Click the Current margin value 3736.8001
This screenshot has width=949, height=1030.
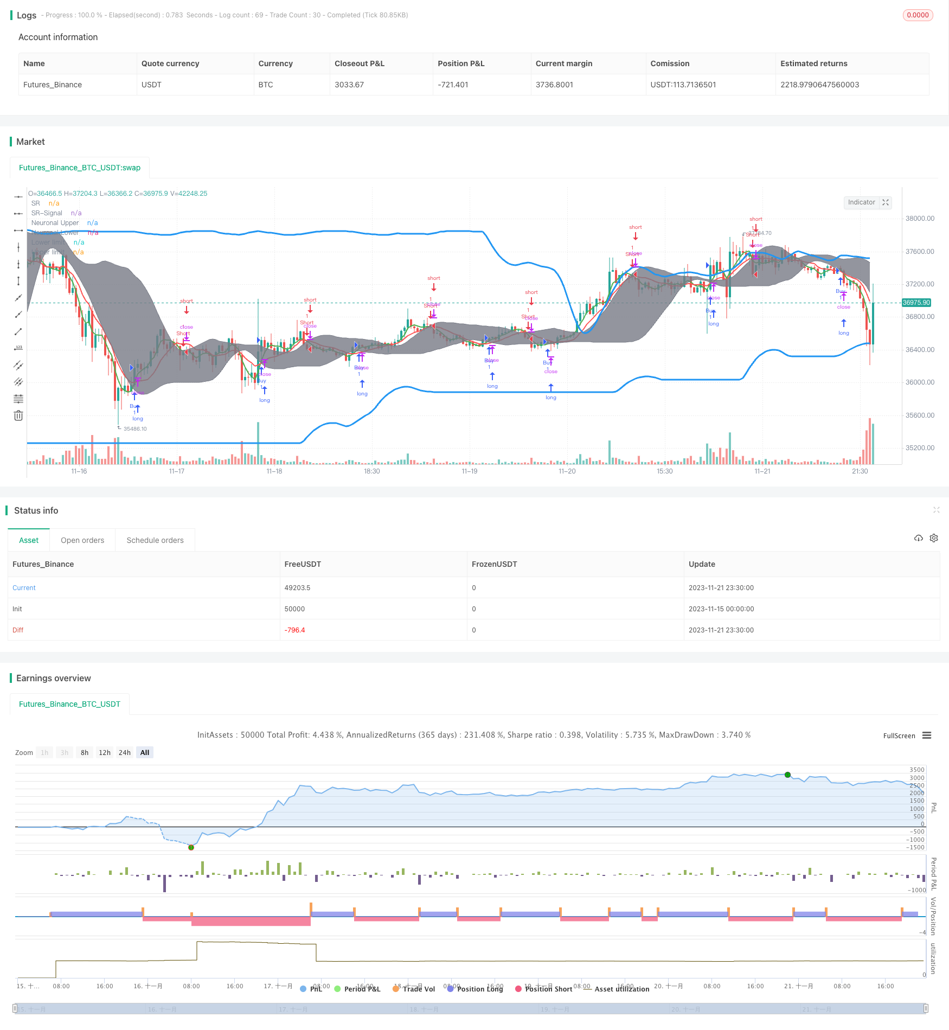554,85
